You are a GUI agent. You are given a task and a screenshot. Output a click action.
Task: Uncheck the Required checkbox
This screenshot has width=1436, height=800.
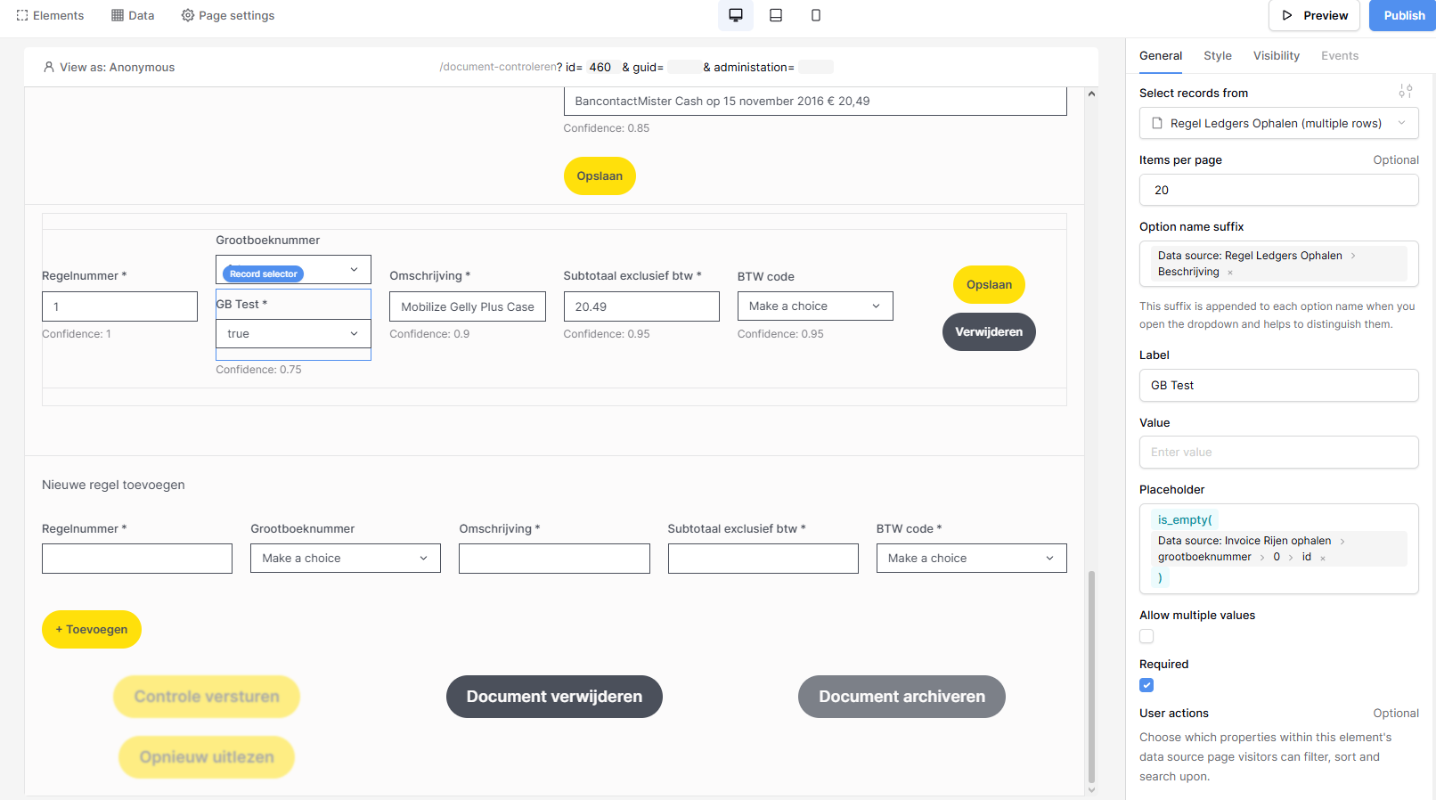1146,685
